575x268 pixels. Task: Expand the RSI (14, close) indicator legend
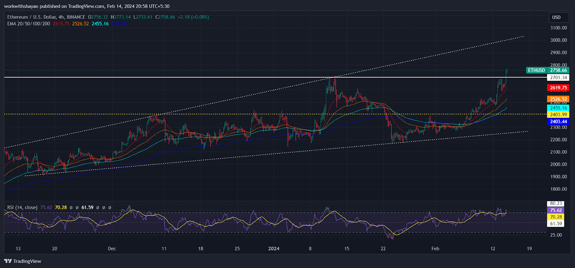[x=22, y=207]
